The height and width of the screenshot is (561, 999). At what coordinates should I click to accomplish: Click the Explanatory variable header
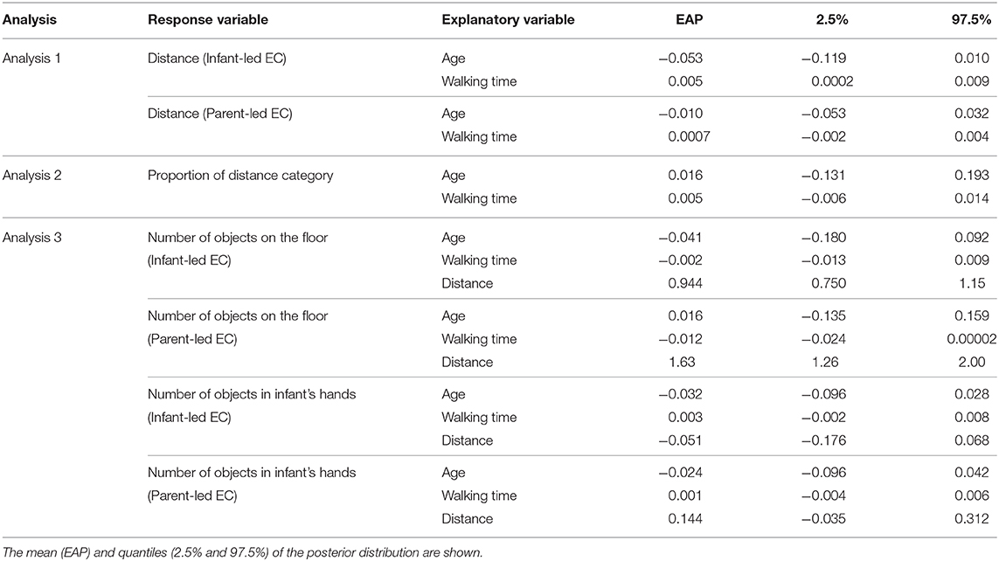click(x=508, y=20)
